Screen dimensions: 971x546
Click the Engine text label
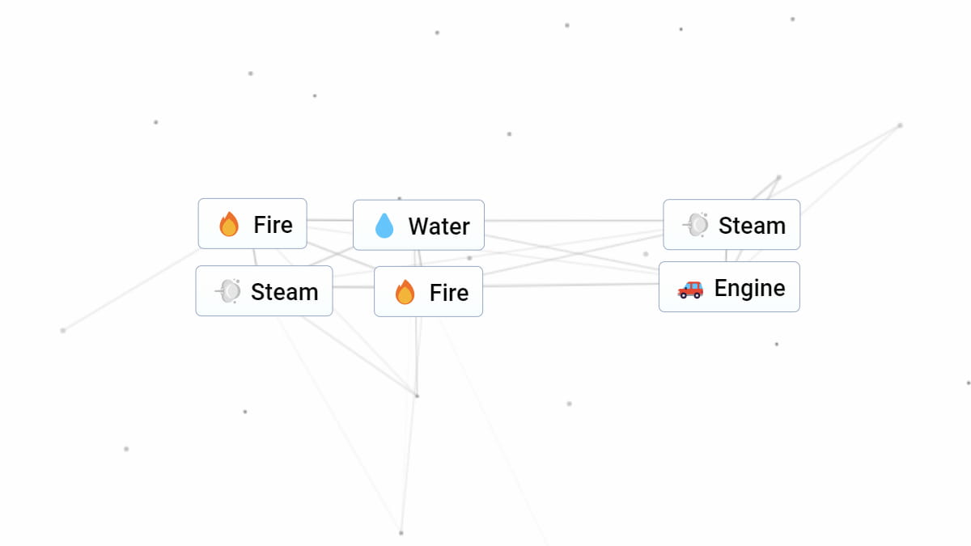tap(748, 287)
